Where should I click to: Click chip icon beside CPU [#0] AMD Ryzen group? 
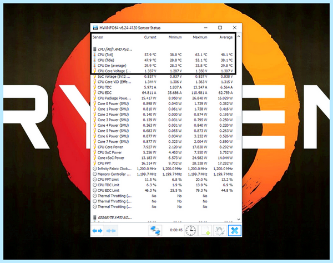point(95,49)
